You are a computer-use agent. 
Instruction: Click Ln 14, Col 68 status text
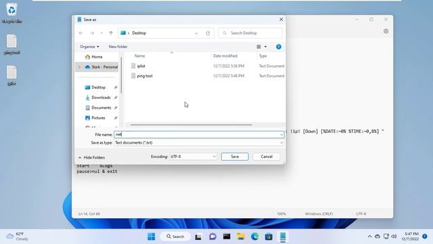click(x=89, y=214)
